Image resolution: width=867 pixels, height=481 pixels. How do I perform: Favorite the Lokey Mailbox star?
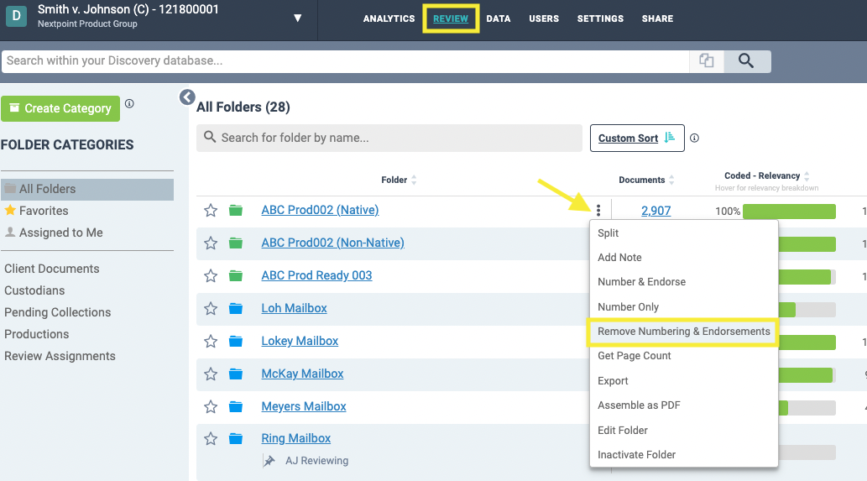(x=211, y=341)
